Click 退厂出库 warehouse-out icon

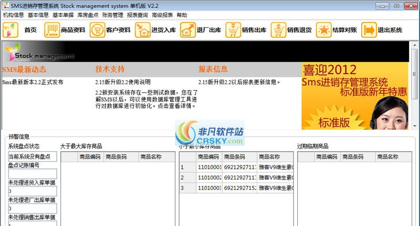[x=188, y=30]
